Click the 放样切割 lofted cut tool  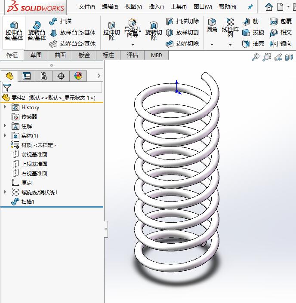182,33
